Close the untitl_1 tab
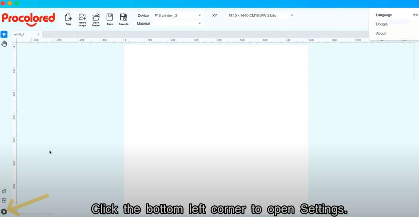The height and width of the screenshot is (217, 419). [x=38, y=34]
